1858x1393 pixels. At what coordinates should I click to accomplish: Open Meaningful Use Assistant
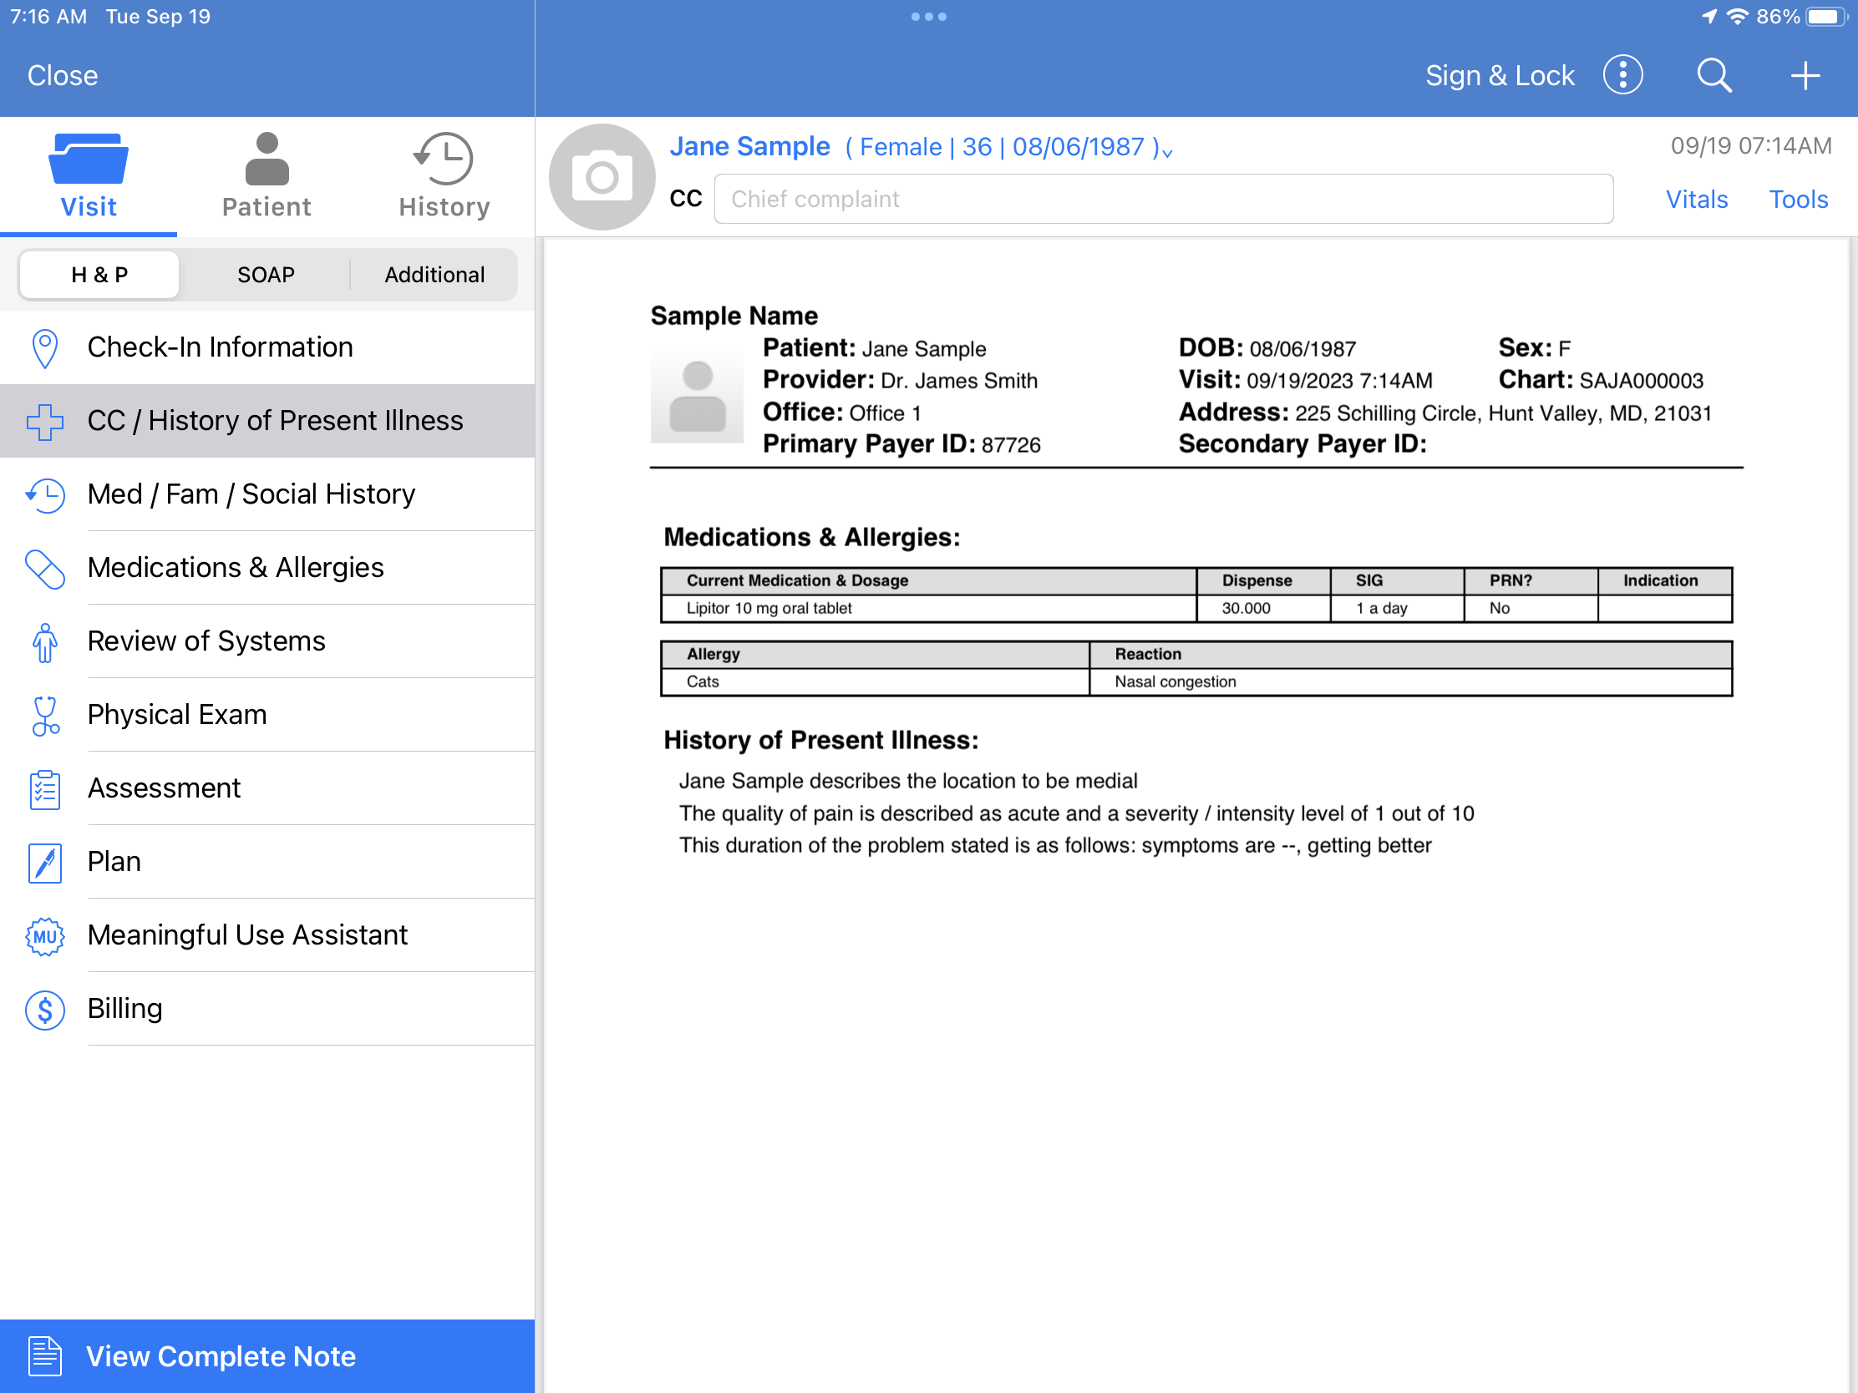point(267,935)
